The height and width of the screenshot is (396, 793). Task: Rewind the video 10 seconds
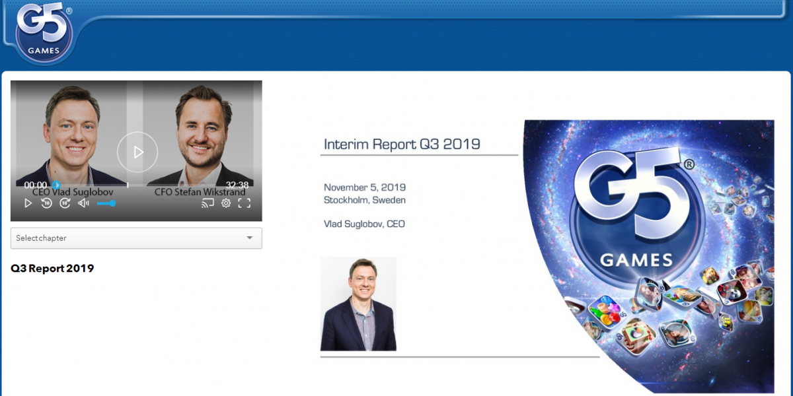[x=46, y=203]
